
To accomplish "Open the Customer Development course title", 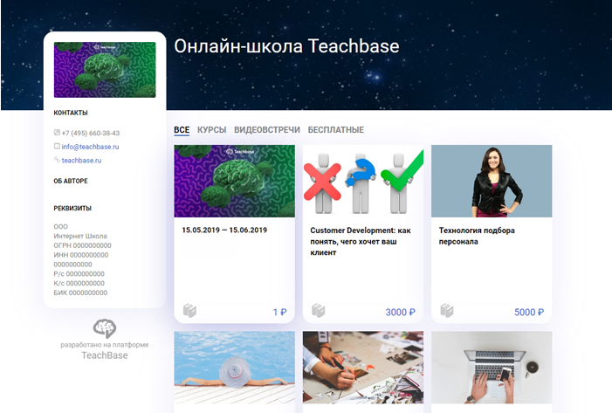I will (x=361, y=241).
